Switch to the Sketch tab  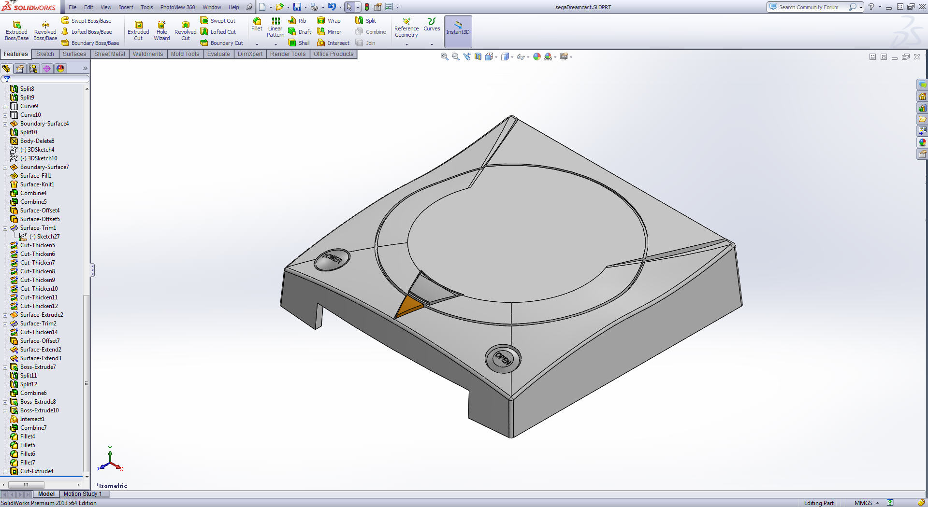pos(45,54)
